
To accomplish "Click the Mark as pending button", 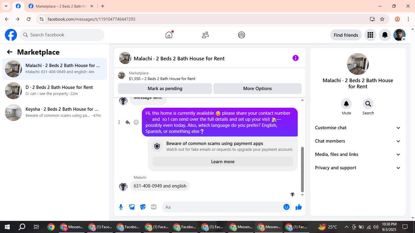I will click(165, 89).
